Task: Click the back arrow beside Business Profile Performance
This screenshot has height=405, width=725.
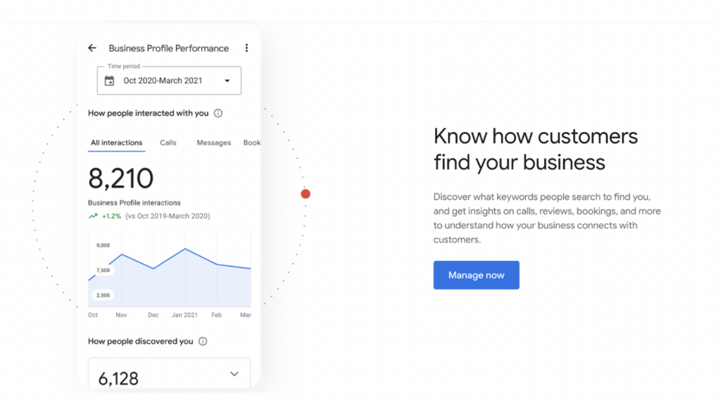Action: tap(92, 49)
